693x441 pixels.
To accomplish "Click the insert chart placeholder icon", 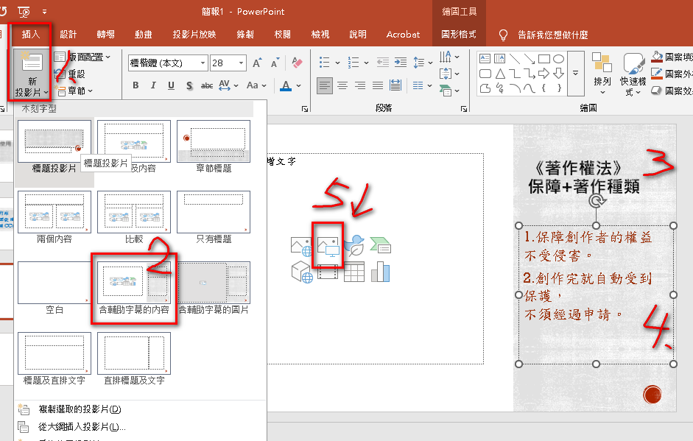I will click(380, 272).
